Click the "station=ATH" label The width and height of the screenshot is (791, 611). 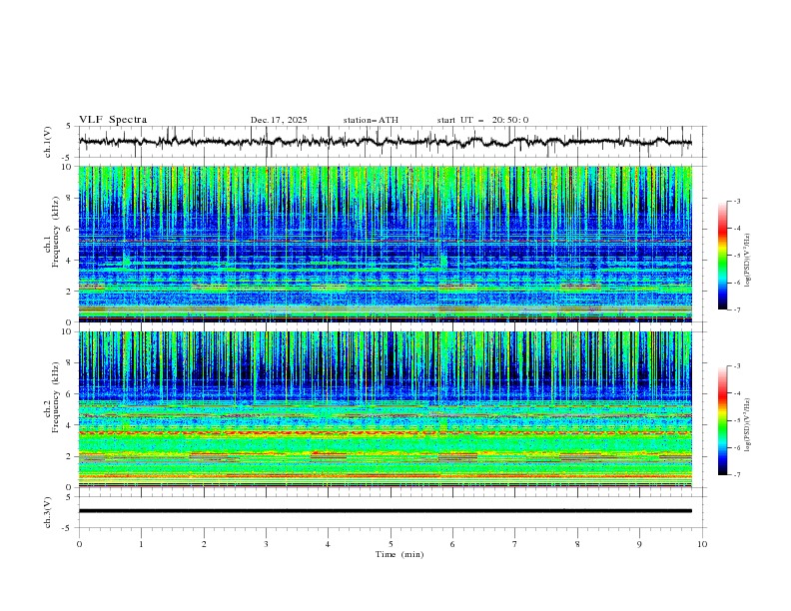pos(371,120)
